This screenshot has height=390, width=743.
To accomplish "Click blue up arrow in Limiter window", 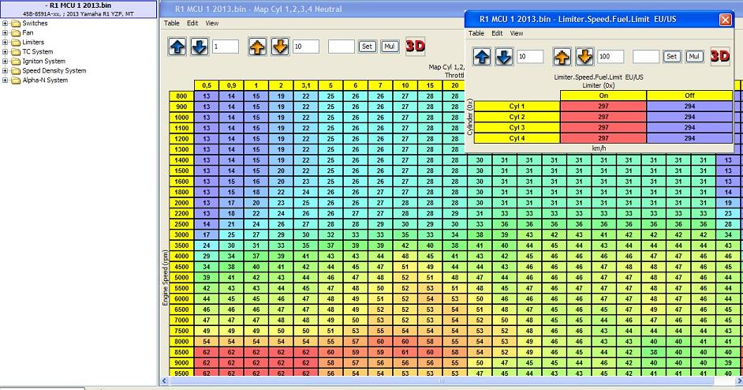I will click(x=482, y=57).
